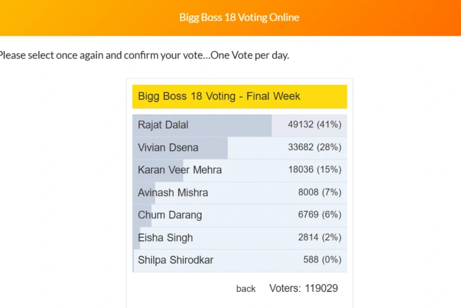Select the Avinash Mishra poll row
This screenshot has height=308, width=461.
[x=240, y=193]
